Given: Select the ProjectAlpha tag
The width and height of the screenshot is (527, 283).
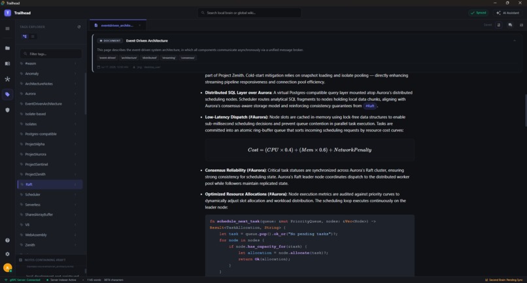Looking at the screenshot, I should [50, 144].
